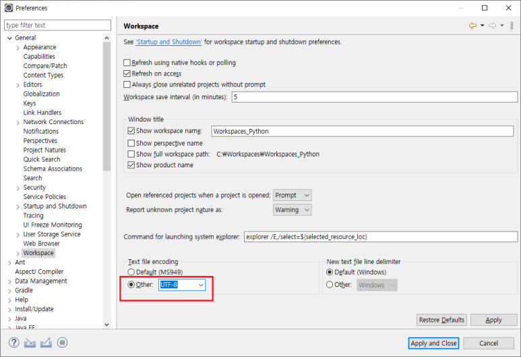521x357 pixels.
Task: Expand the Help preferences node
Action: [9, 300]
